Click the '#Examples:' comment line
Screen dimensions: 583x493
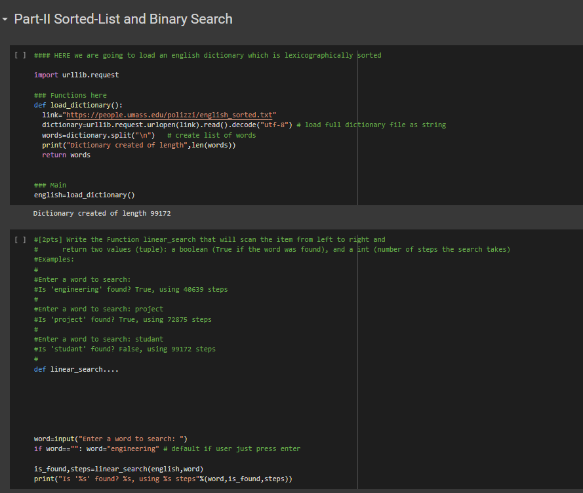coord(54,260)
